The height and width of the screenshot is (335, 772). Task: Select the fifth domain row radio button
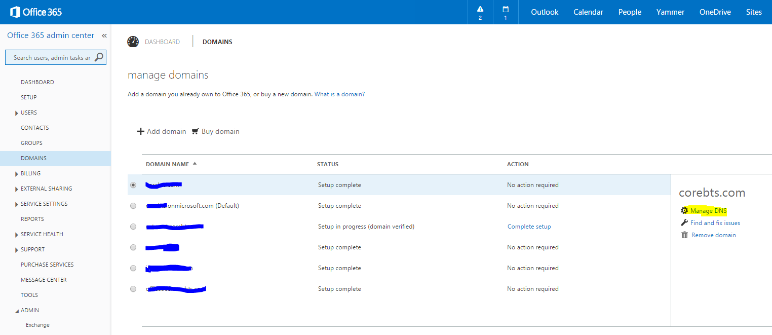click(x=133, y=268)
